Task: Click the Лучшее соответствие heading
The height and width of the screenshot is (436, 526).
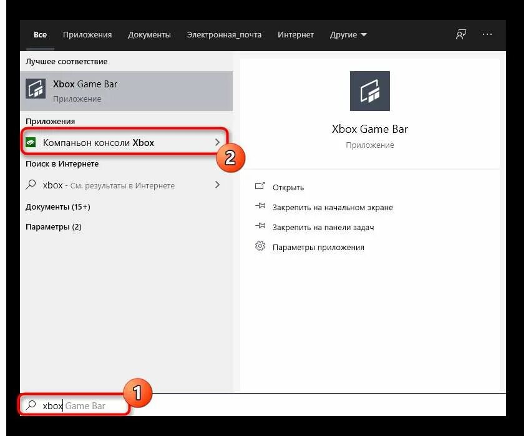Action: 67,62
